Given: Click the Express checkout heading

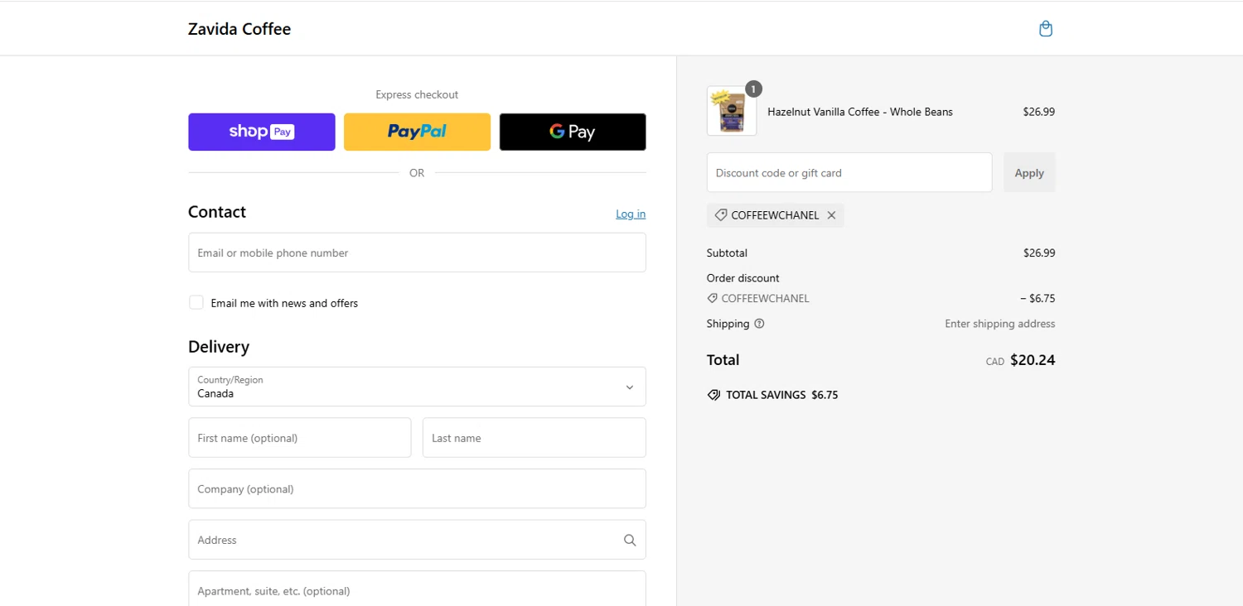Looking at the screenshot, I should point(417,94).
